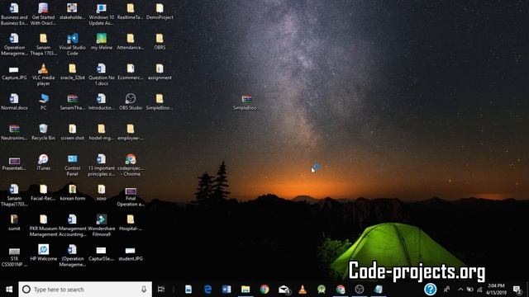The image size is (529, 297).
Task: Select 13 important principles document
Action: (x=102, y=164)
